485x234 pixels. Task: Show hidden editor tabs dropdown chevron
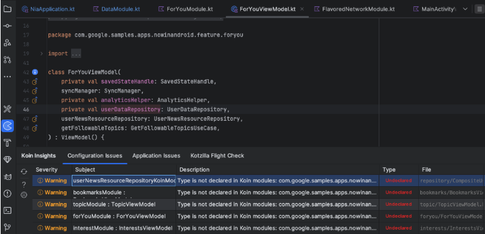465,9
